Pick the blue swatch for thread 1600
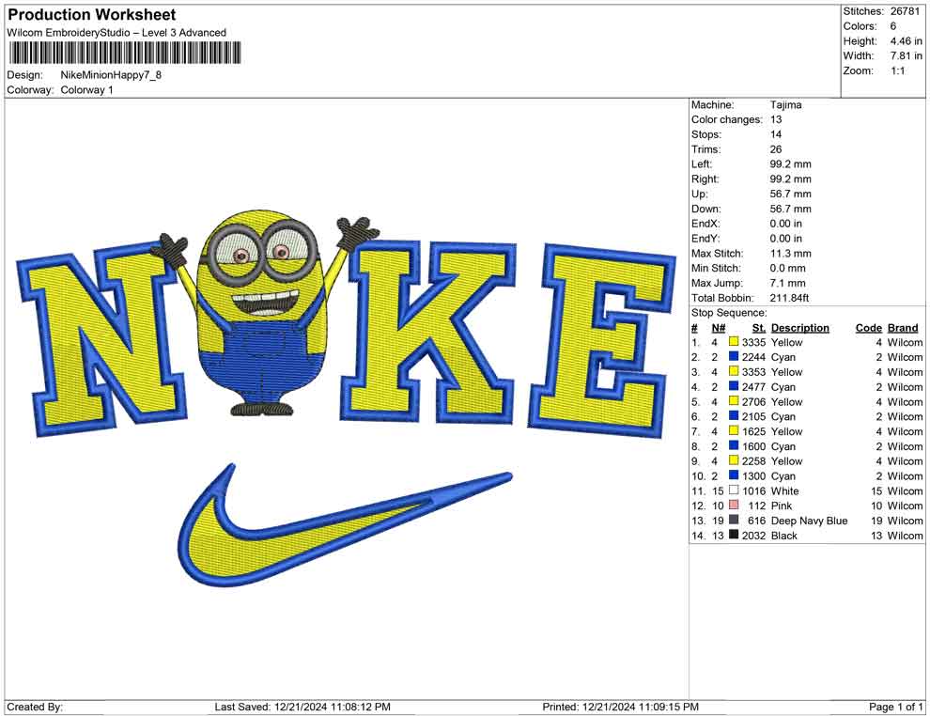 click(x=734, y=445)
